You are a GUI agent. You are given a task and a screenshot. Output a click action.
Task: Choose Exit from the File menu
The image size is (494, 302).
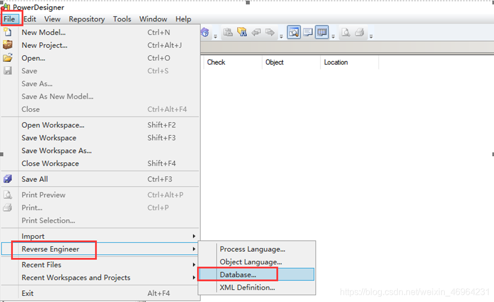[100, 293]
